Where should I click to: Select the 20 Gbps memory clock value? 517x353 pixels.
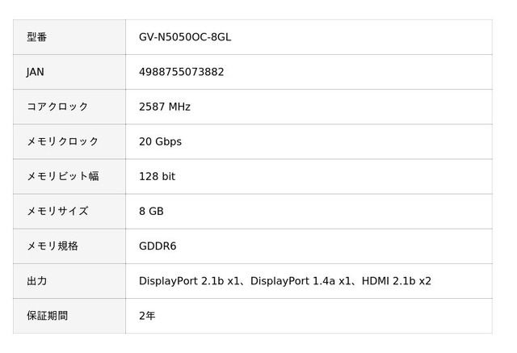[160, 141]
